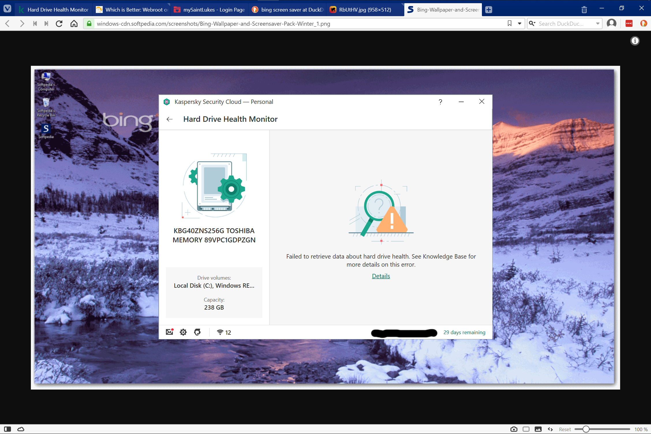Change search engine via magnifier icon
Viewport: 651px width, 434px height.
click(532, 23)
